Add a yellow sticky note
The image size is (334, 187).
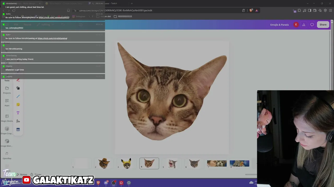[x=18, y=105]
